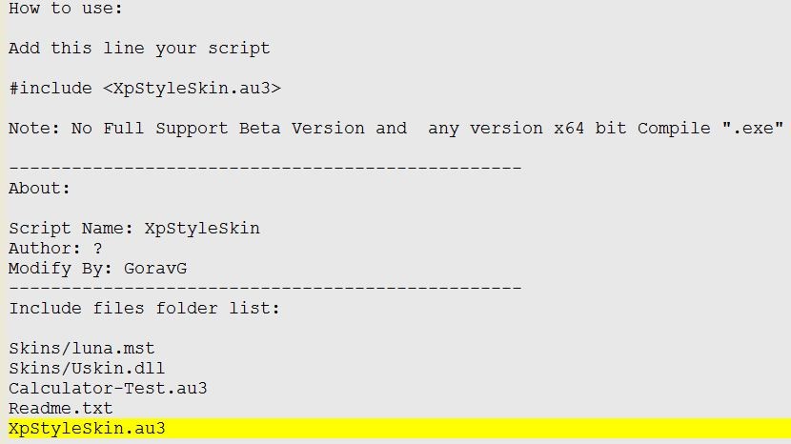Click the '#include <XpStyleSkin.au3>' line

coord(145,89)
